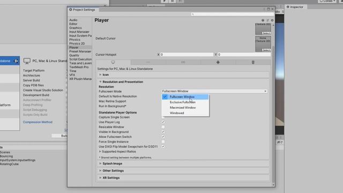Click the gear icon on Project Settings tab
The height and width of the screenshot is (193, 343).
point(71,10)
